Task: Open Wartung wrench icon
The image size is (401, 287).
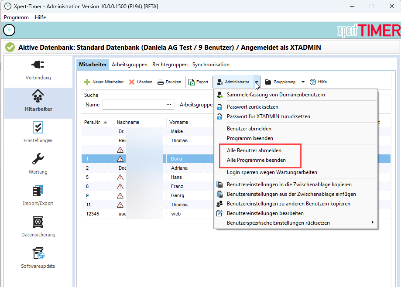Action: [38, 159]
